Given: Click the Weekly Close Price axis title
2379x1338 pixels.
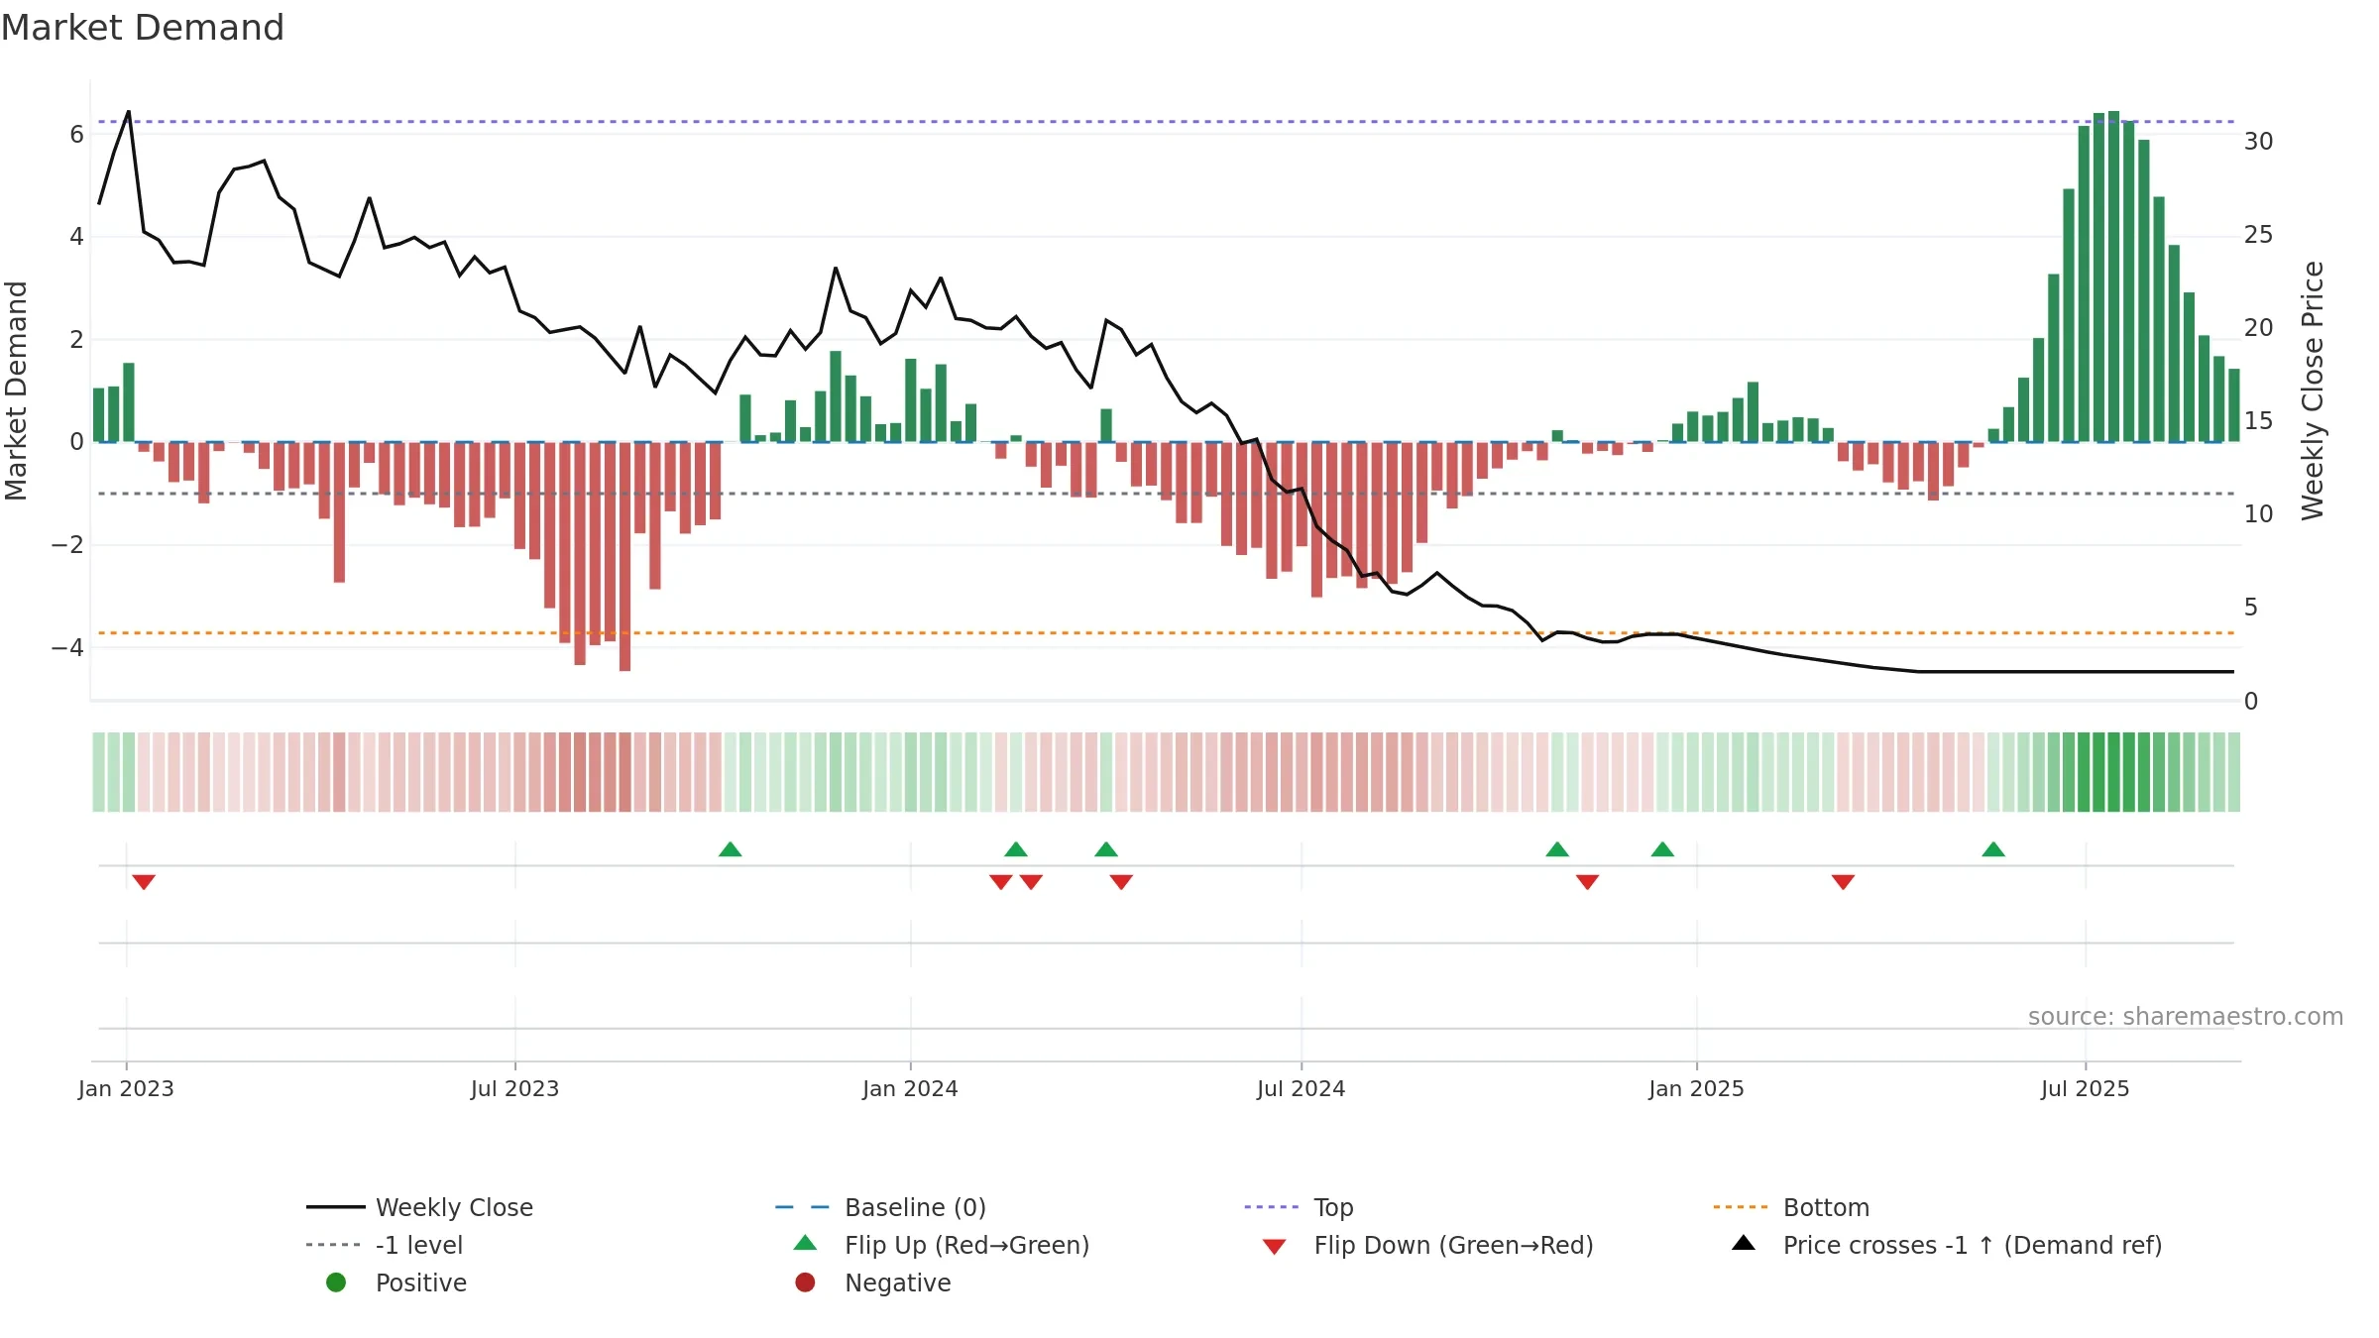Looking at the screenshot, I should 2313,390.
